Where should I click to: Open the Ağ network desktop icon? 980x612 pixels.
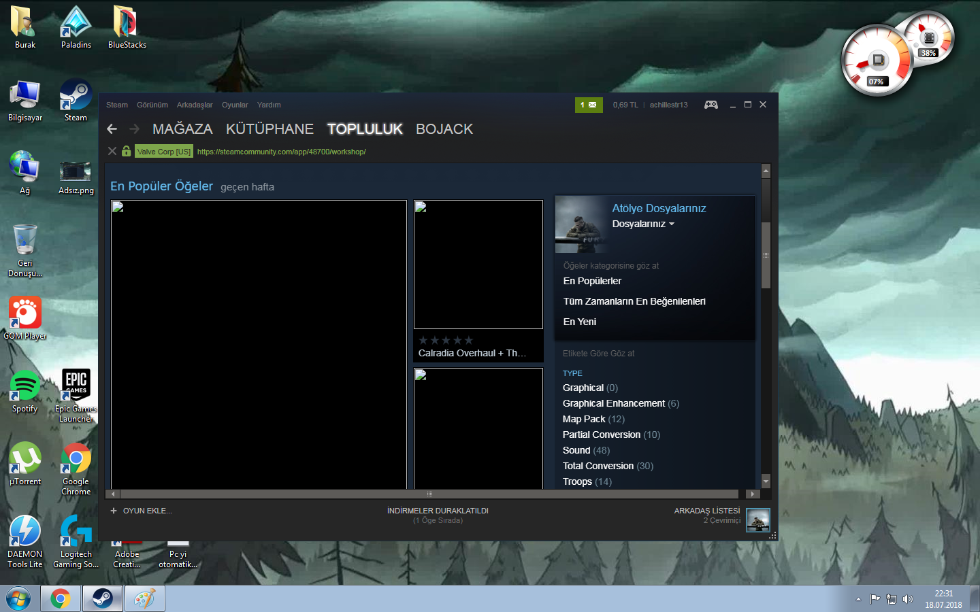(x=25, y=173)
